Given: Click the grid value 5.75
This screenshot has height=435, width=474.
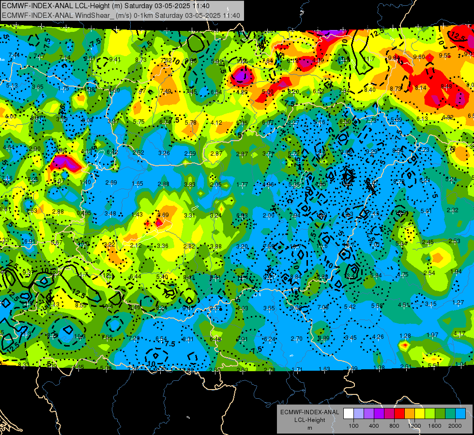Looking at the screenshot, I should (x=139, y=122).
